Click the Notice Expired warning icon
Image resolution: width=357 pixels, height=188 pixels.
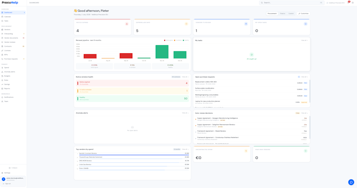point(127,24)
